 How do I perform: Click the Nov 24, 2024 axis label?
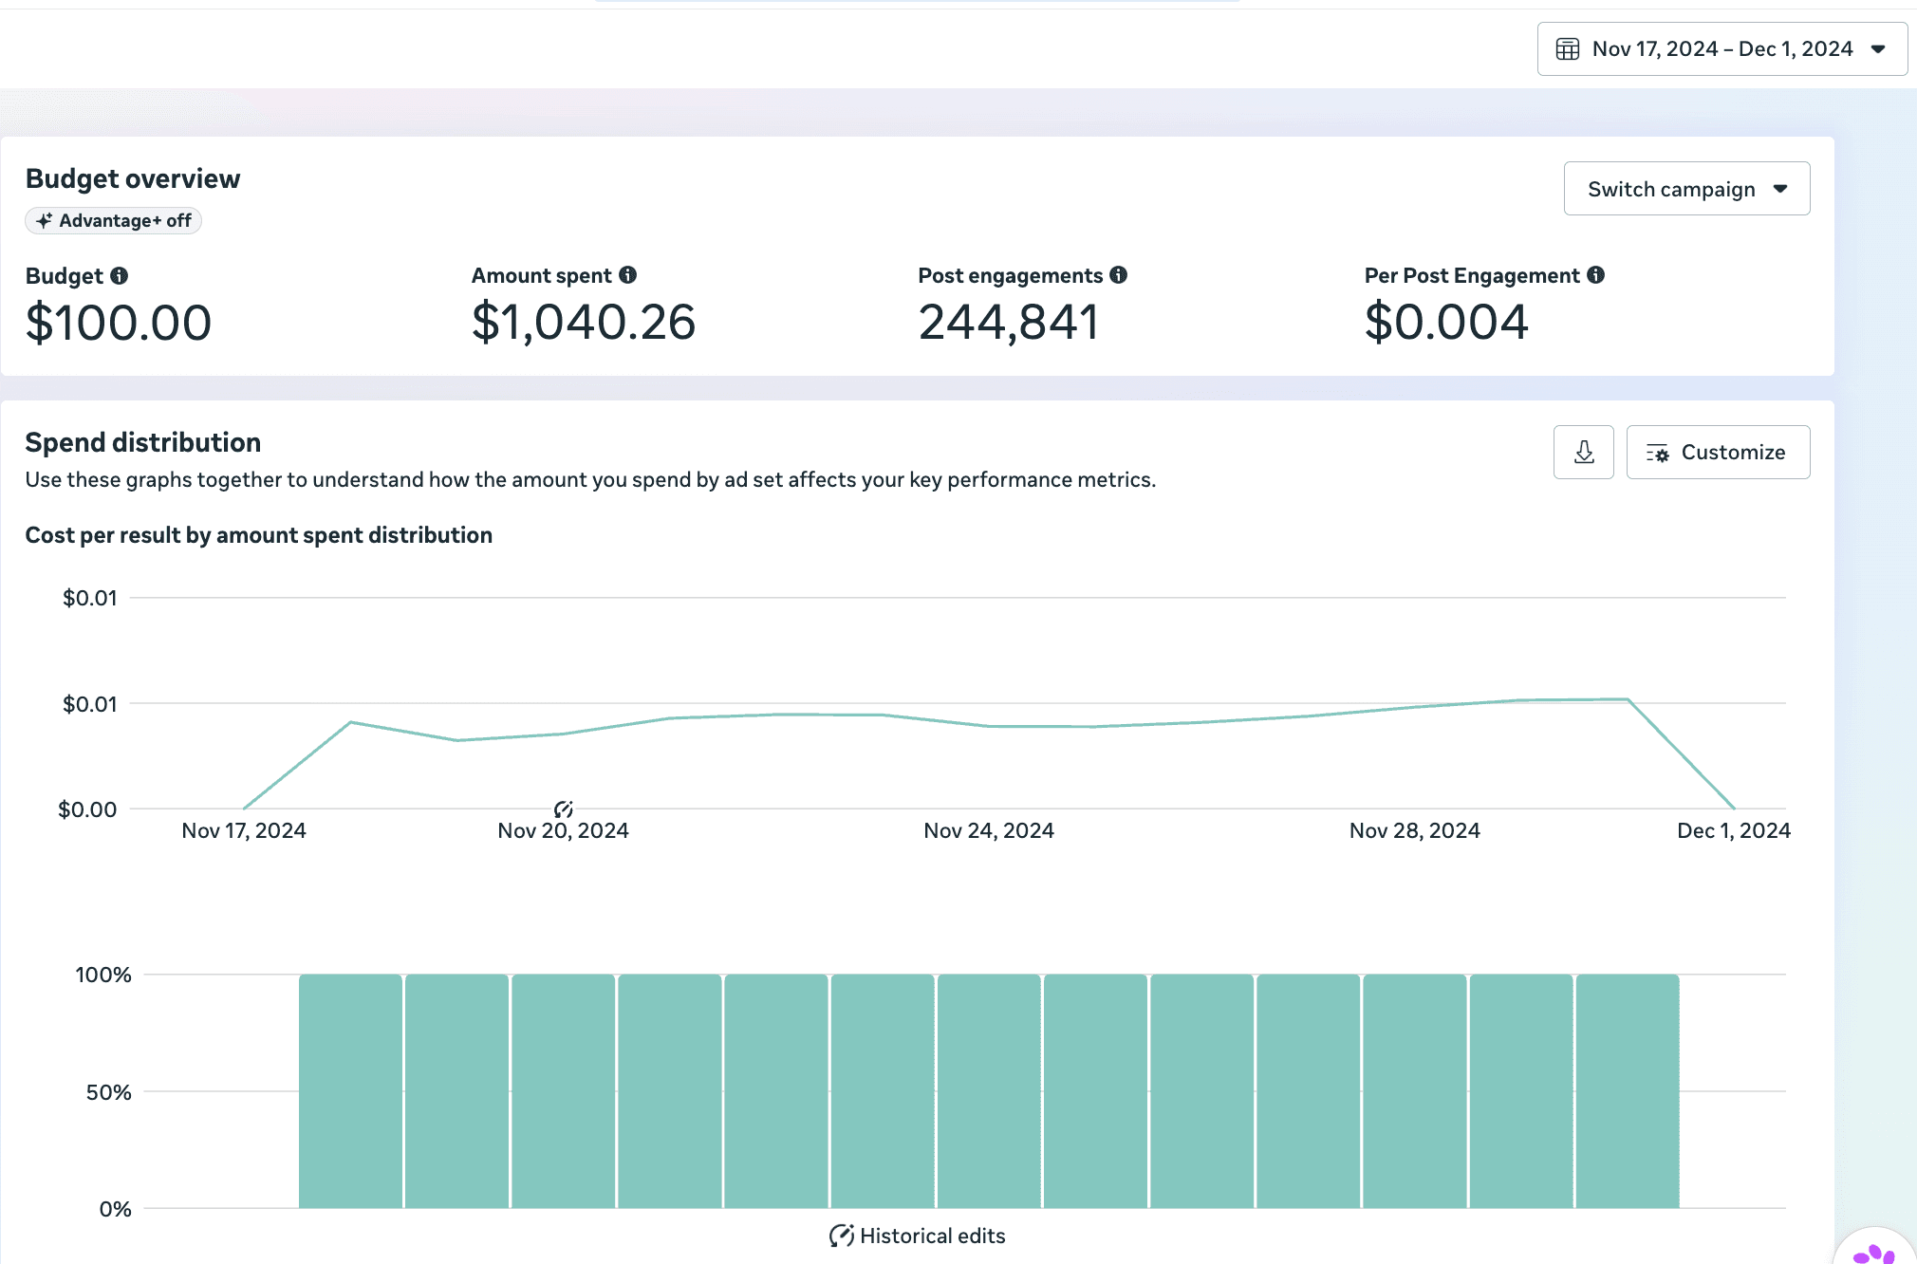(x=989, y=831)
